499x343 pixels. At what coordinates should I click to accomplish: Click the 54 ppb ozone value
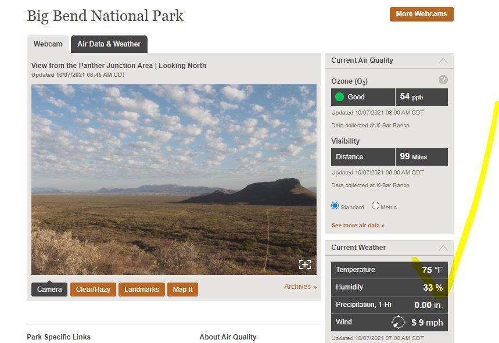click(x=421, y=97)
